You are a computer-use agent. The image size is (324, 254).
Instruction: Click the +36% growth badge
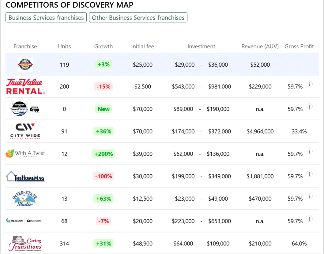[103, 131]
